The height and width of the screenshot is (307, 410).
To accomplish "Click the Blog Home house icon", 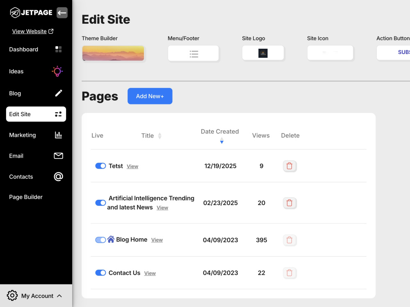I will (x=111, y=239).
